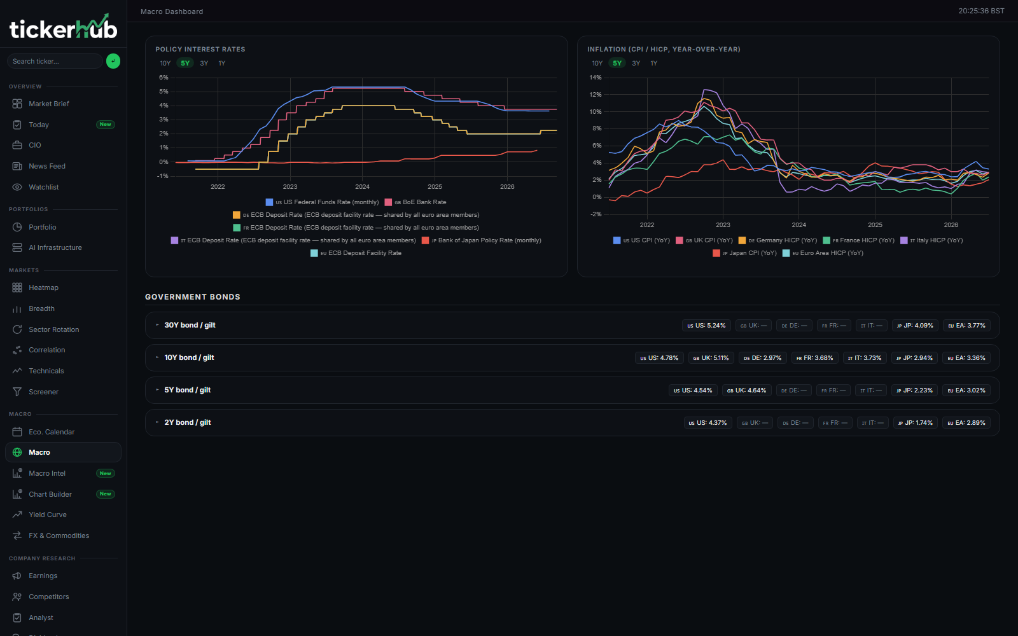Click the FR: 3.68% 10Y yield chip
Screen dimensions: 1018x636
[x=815, y=358]
